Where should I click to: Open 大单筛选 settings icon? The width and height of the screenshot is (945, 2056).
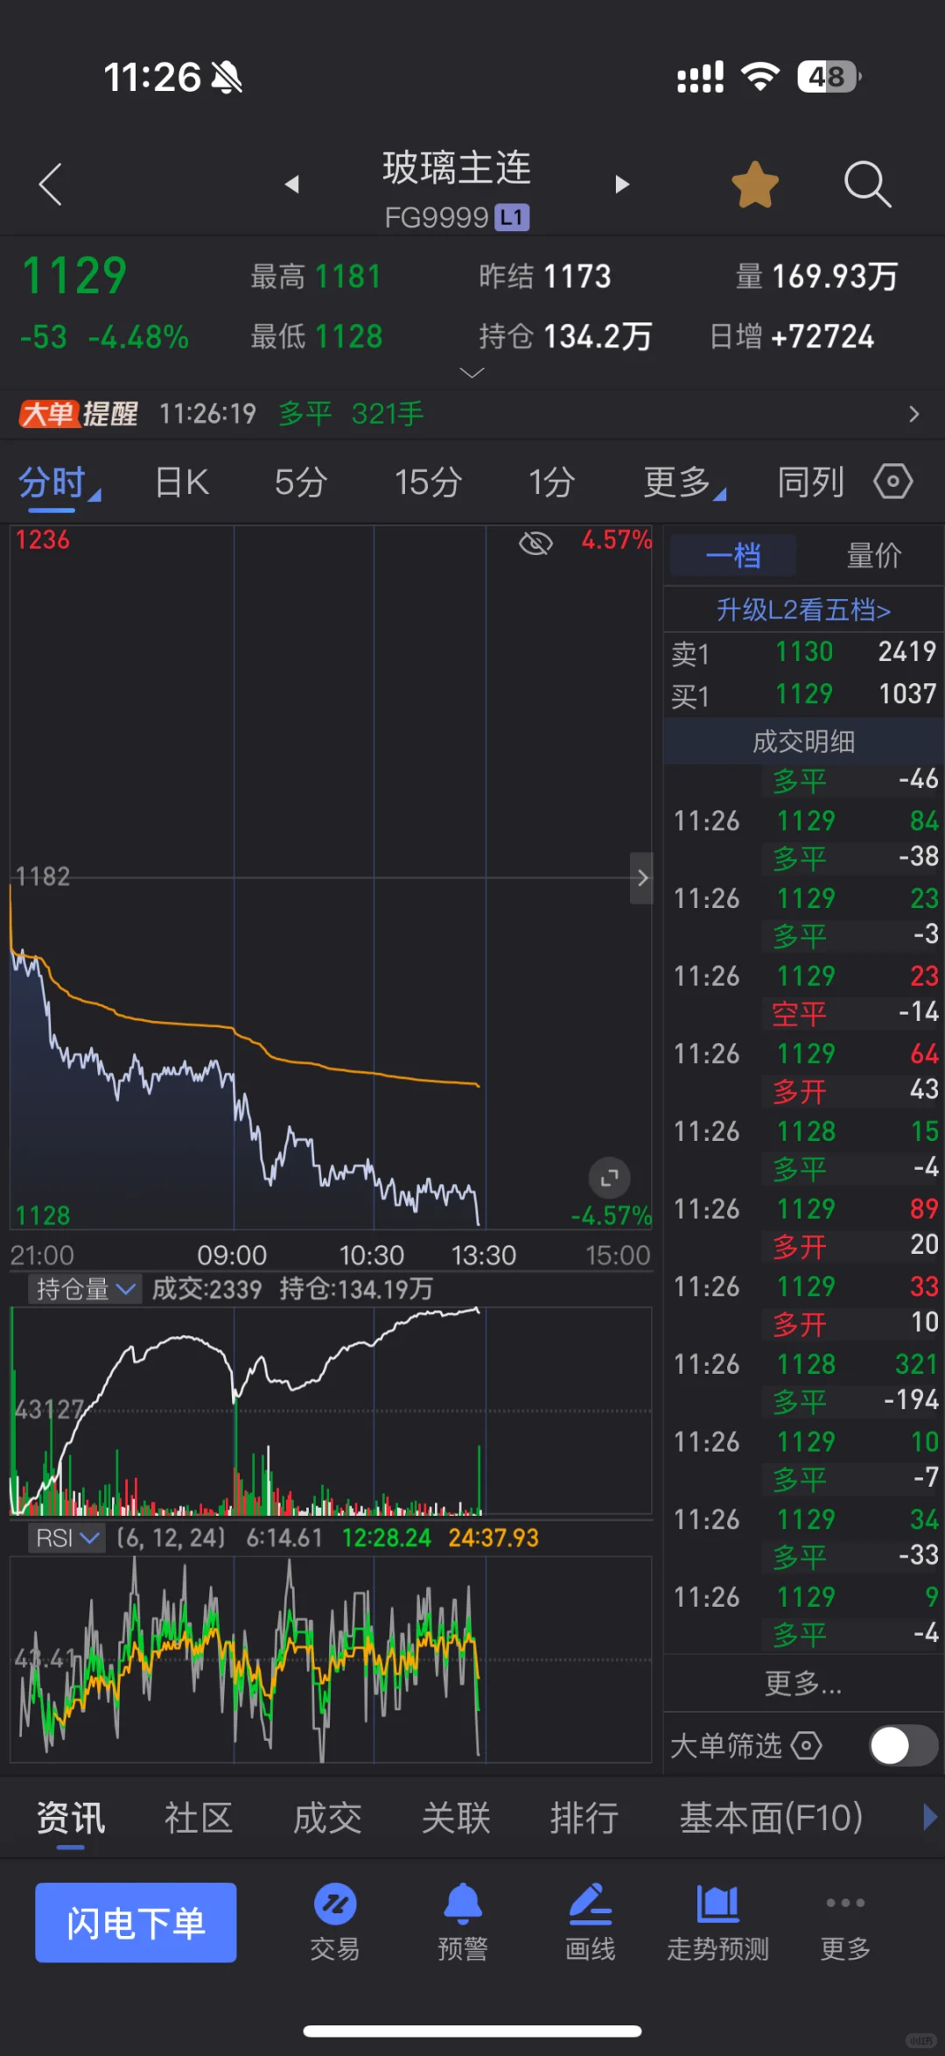coord(807,1745)
